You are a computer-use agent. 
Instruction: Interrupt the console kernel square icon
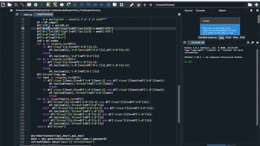[x=248, y=43]
